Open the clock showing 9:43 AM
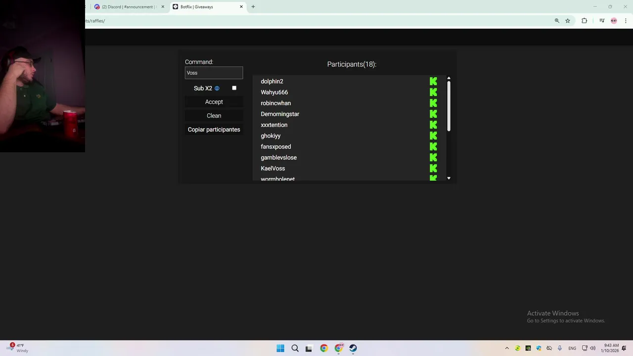This screenshot has height=356, width=633. click(611, 348)
